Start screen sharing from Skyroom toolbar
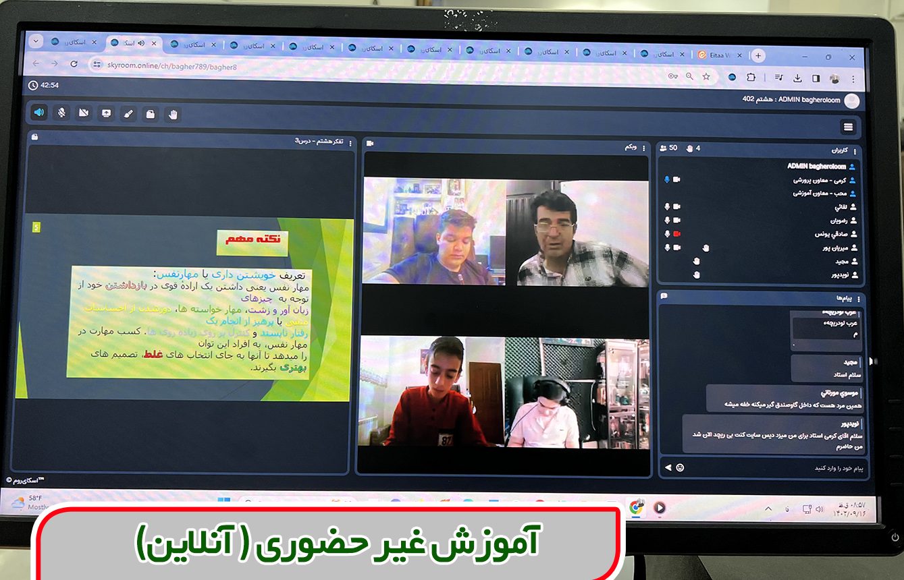Viewport: 904px width, 580px height. [x=106, y=113]
